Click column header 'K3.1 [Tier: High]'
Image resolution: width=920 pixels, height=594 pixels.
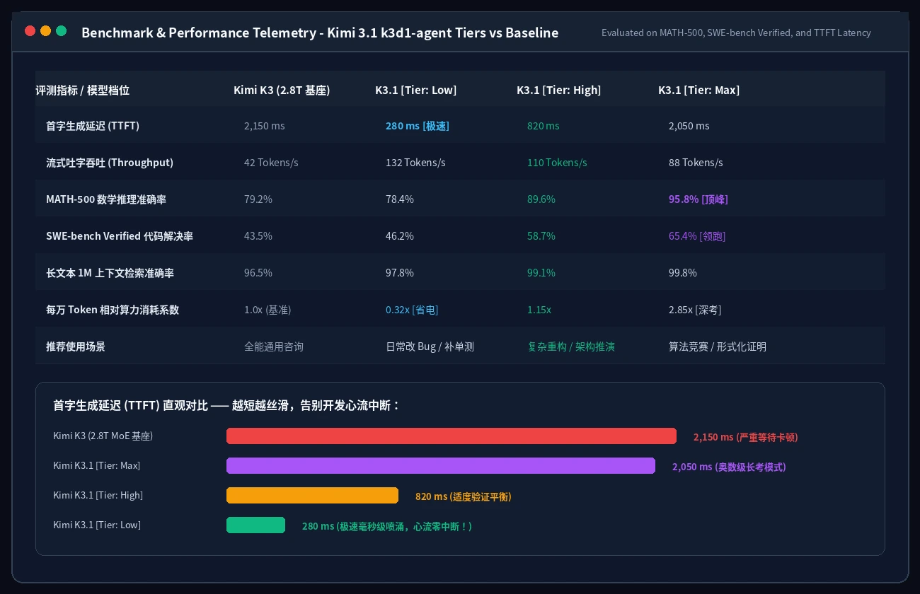coord(558,90)
